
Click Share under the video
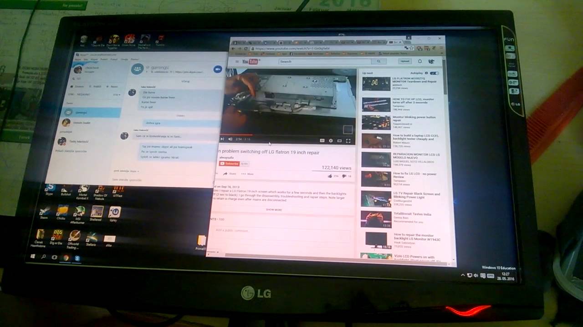click(x=230, y=173)
